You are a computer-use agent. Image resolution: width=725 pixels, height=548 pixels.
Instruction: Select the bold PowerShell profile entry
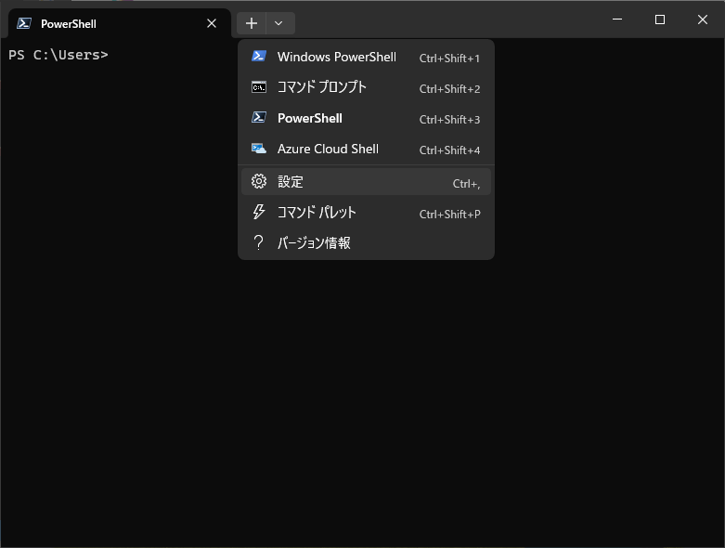[x=366, y=118]
